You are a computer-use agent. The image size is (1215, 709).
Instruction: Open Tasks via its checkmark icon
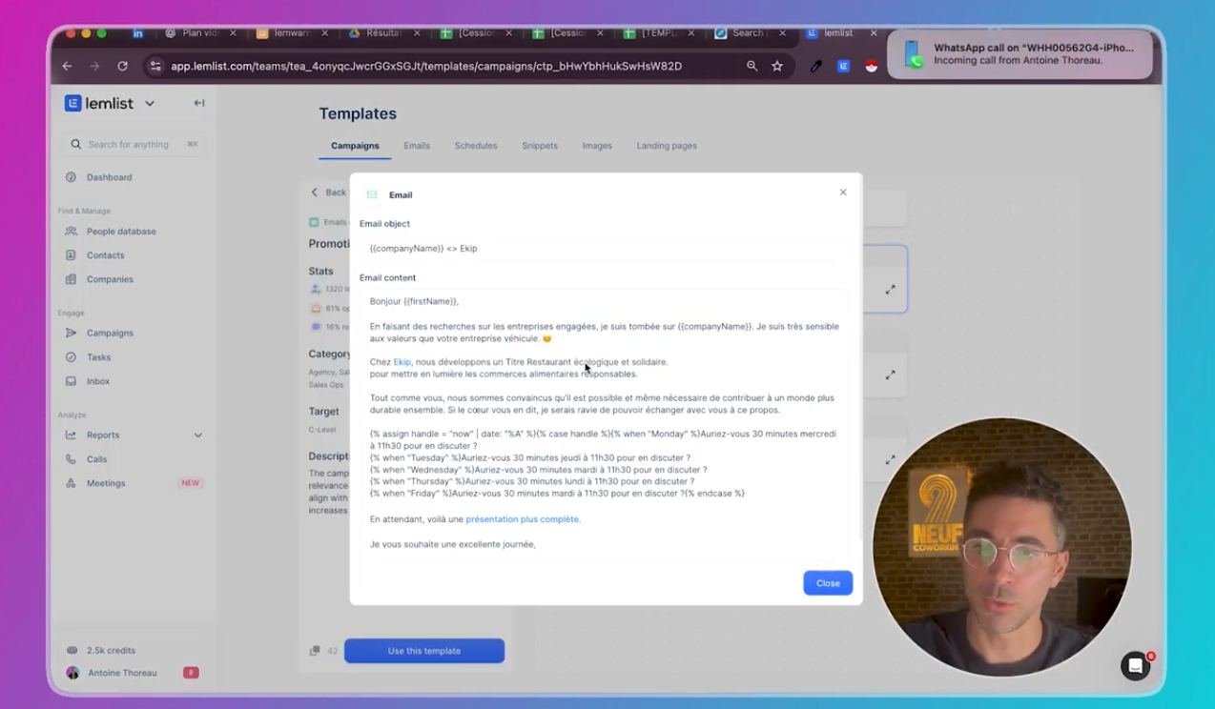(x=71, y=357)
